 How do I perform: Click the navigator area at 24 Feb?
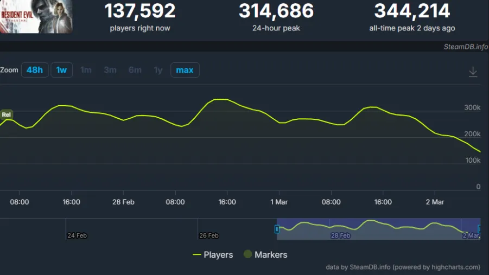pyautogui.click(x=77, y=229)
